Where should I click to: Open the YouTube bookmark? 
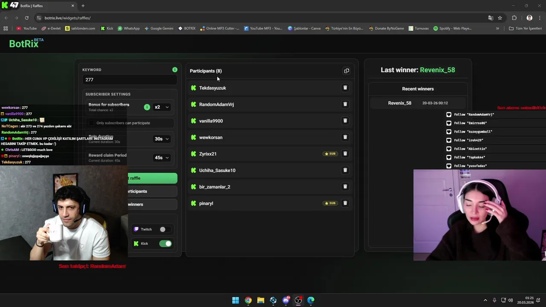[26, 29]
